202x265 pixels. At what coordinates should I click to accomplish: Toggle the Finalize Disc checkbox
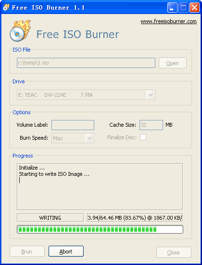pos(143,137)
